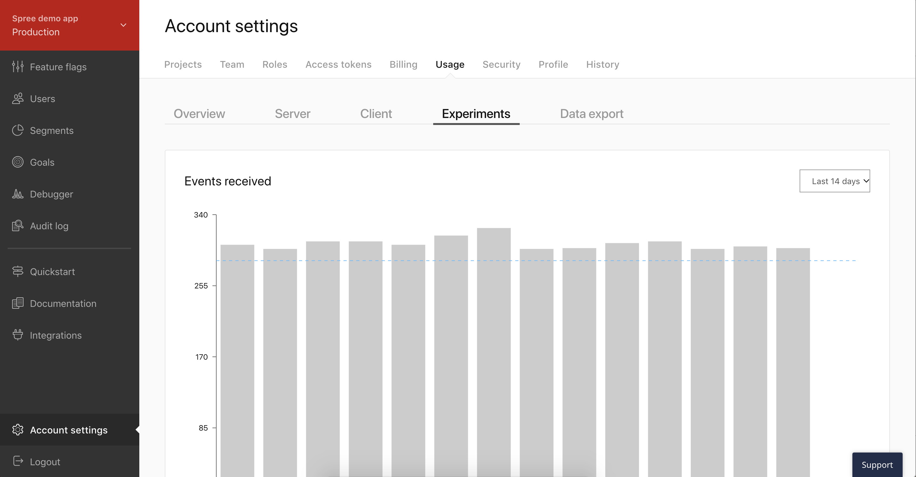Screen dimensions: 916x477
Task: Open the Account settings sidebar link
Action: click(69, 430)
